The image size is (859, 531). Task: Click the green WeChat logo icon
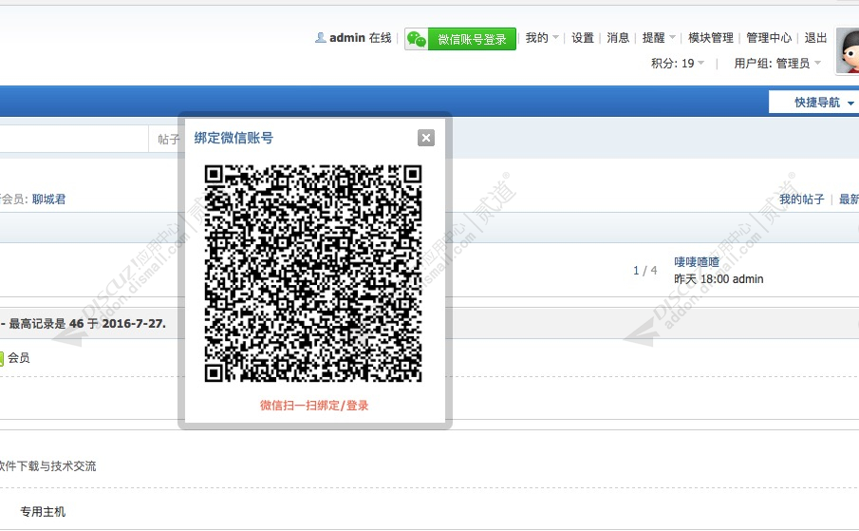417,40
